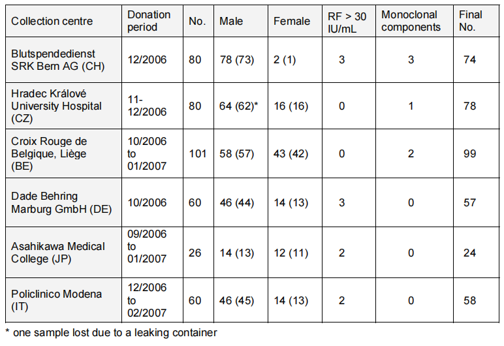The height and width of the screenshot is (346, 504).
Task: Select the Asahikawa Medical College cell
Action: pos(58,253)
